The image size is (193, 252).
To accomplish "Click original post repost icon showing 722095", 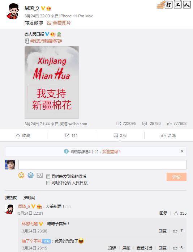I will (x=119, y=123).
